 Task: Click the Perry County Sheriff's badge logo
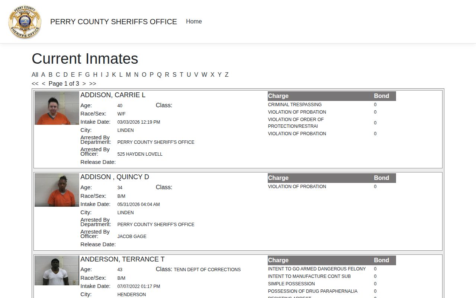(25, 22)
